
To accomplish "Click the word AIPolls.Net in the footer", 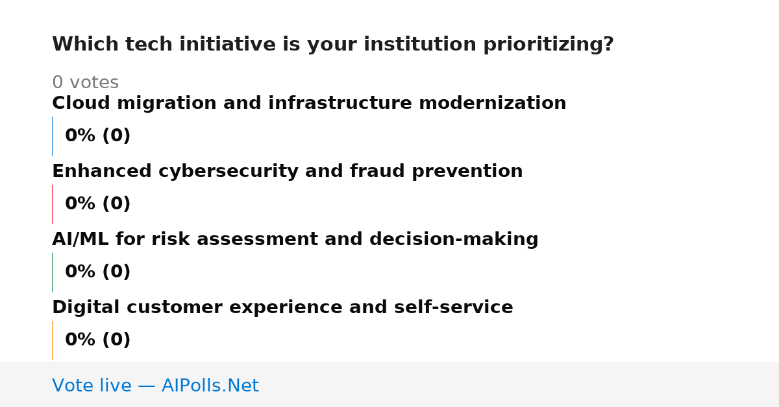I will tap(210, 386).
